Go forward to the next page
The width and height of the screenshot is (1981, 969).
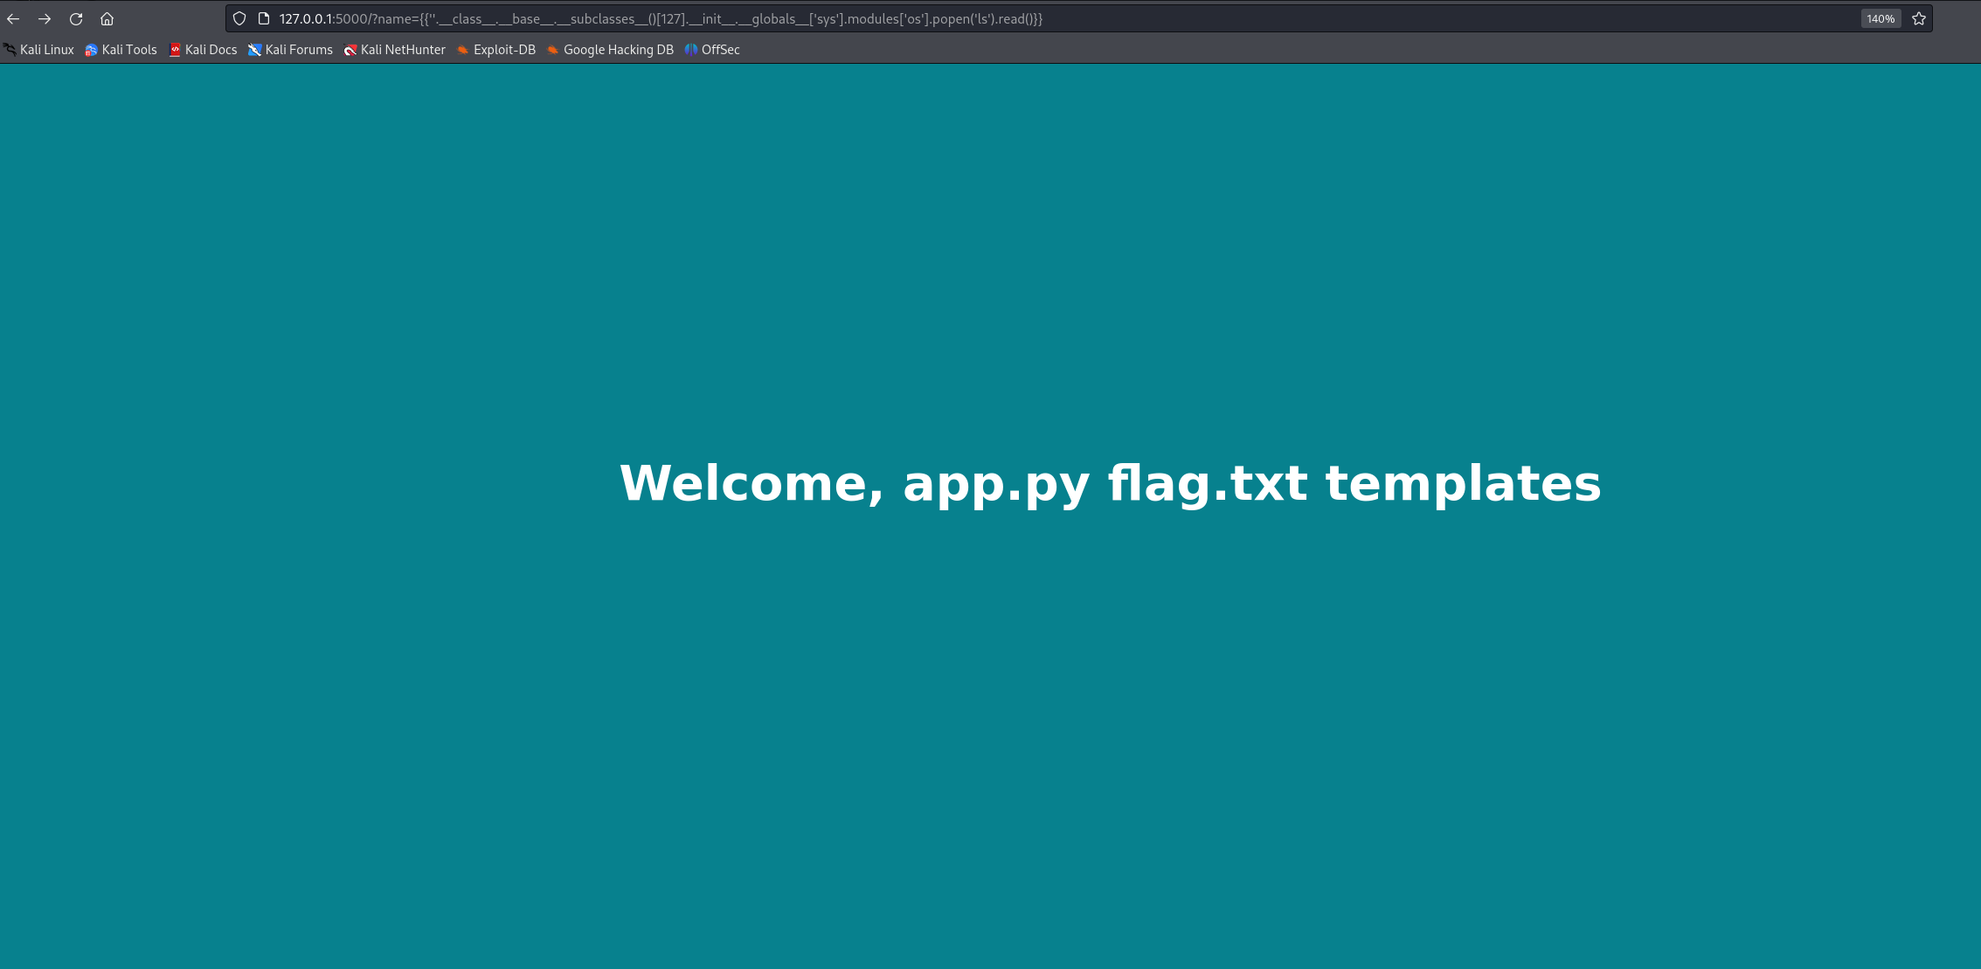(45, 18)
